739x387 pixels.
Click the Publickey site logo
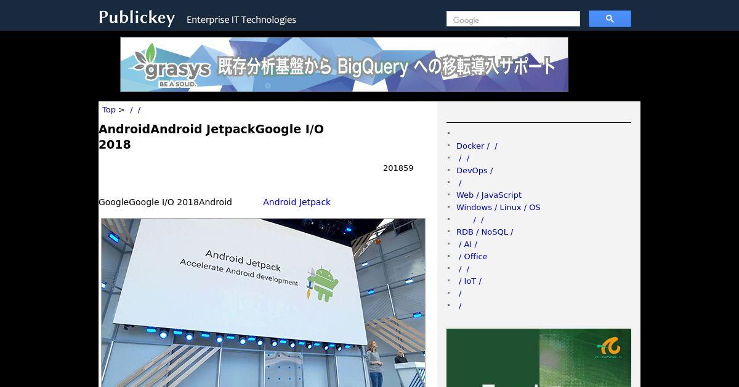137,18
